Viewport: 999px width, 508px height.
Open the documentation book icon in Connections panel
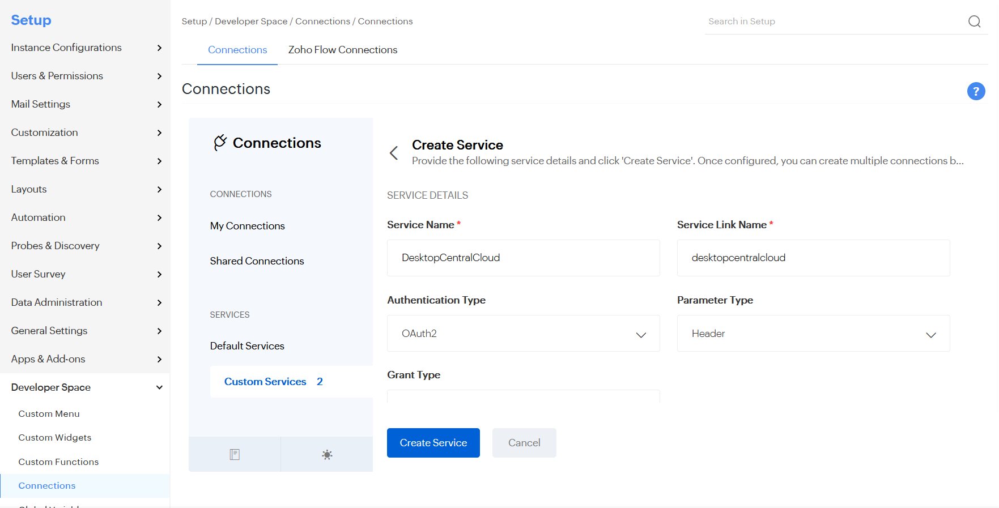coord(235,454)
